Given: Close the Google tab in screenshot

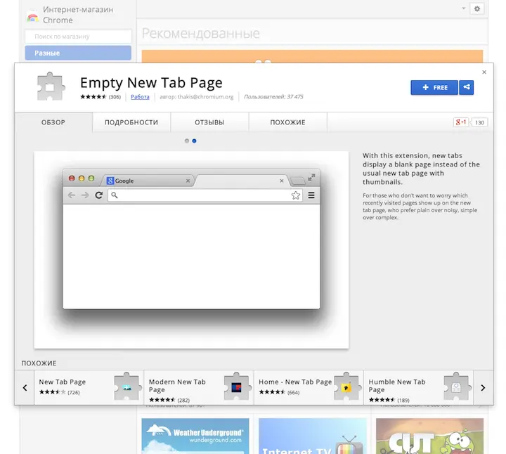Looking at the screenshot, I should point(188,181).
